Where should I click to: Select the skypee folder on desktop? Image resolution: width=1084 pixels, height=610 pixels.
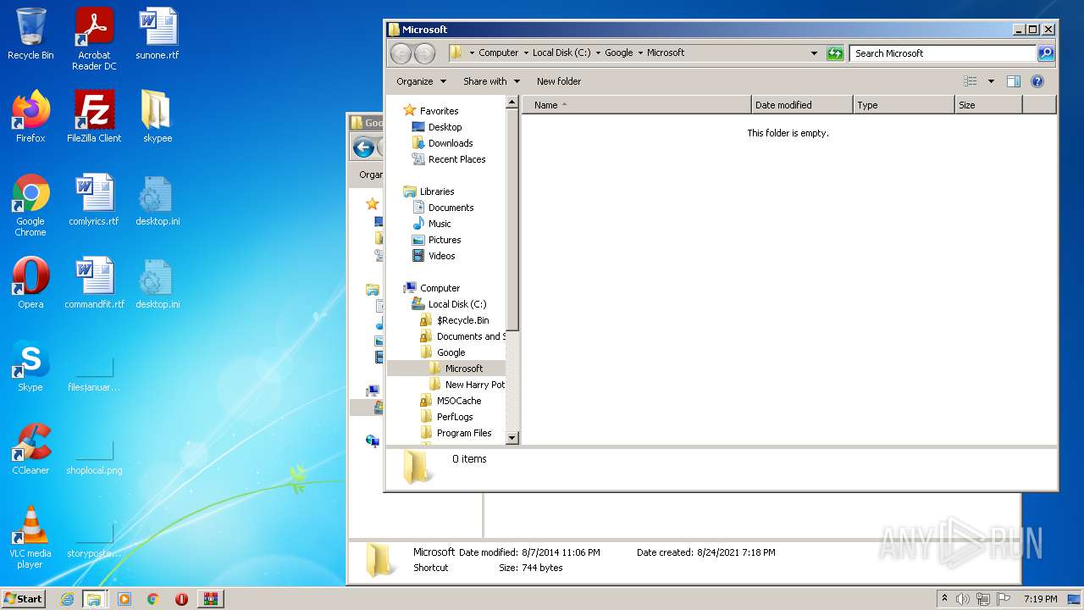[158, 117]
